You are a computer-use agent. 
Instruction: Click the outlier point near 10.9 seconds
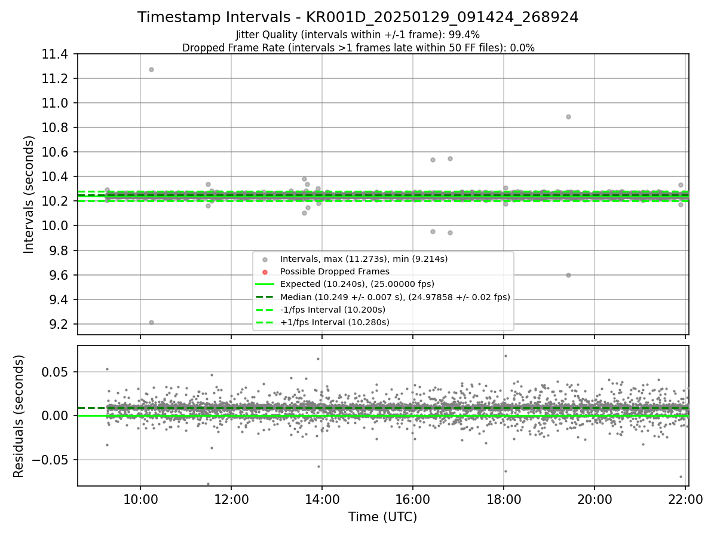pos(568,117)
